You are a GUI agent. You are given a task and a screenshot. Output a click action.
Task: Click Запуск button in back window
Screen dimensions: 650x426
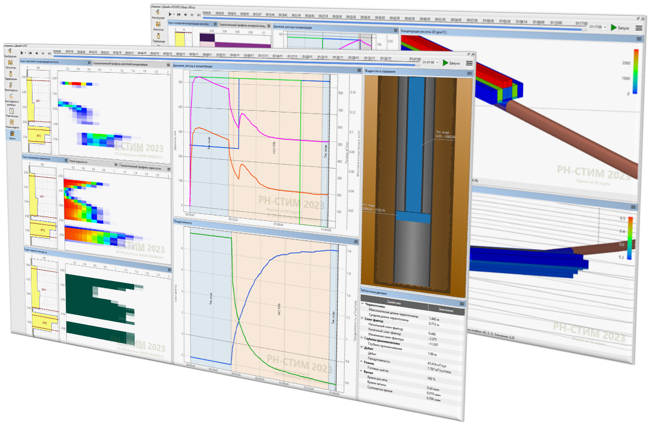[620, 28]
